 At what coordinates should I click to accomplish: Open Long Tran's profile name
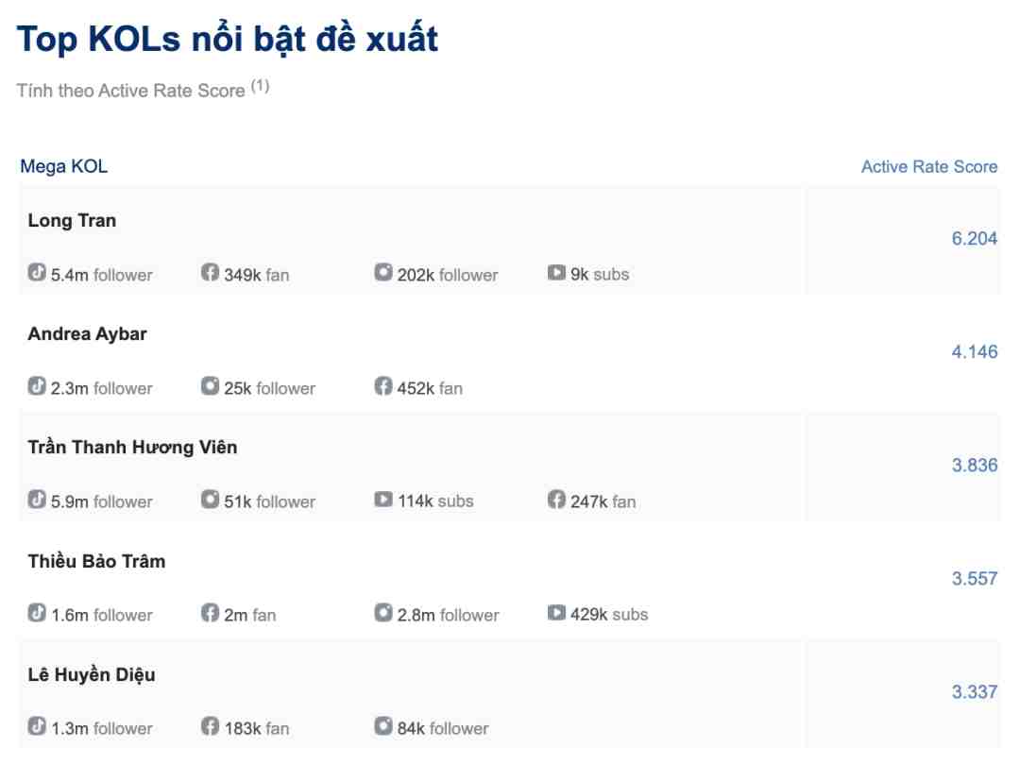pos(72,221)
